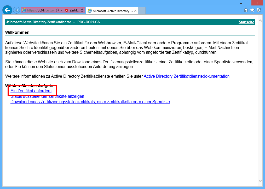Click the red certificate error shield icon
265x189 pixels.
tap(67, 10)
